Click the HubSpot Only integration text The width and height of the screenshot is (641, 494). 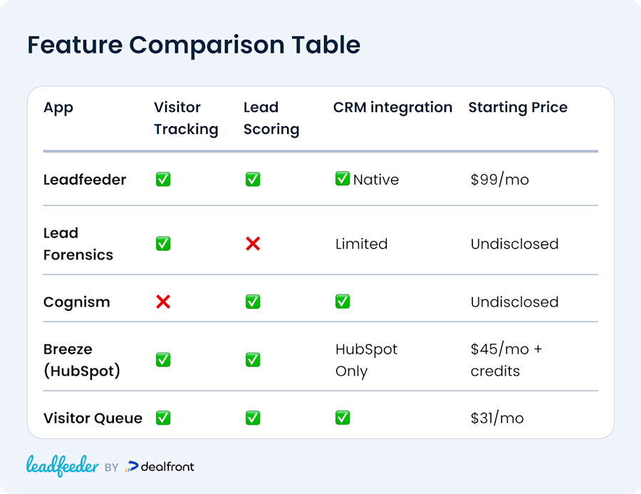coord(366,360)
